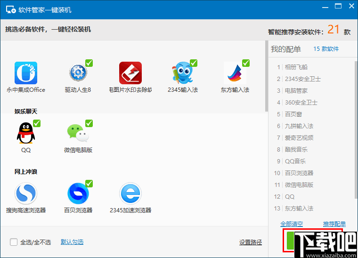Screen dimensions: 358x258
Task: Select 360安全卫士 list entry
Action: [301, 103]
